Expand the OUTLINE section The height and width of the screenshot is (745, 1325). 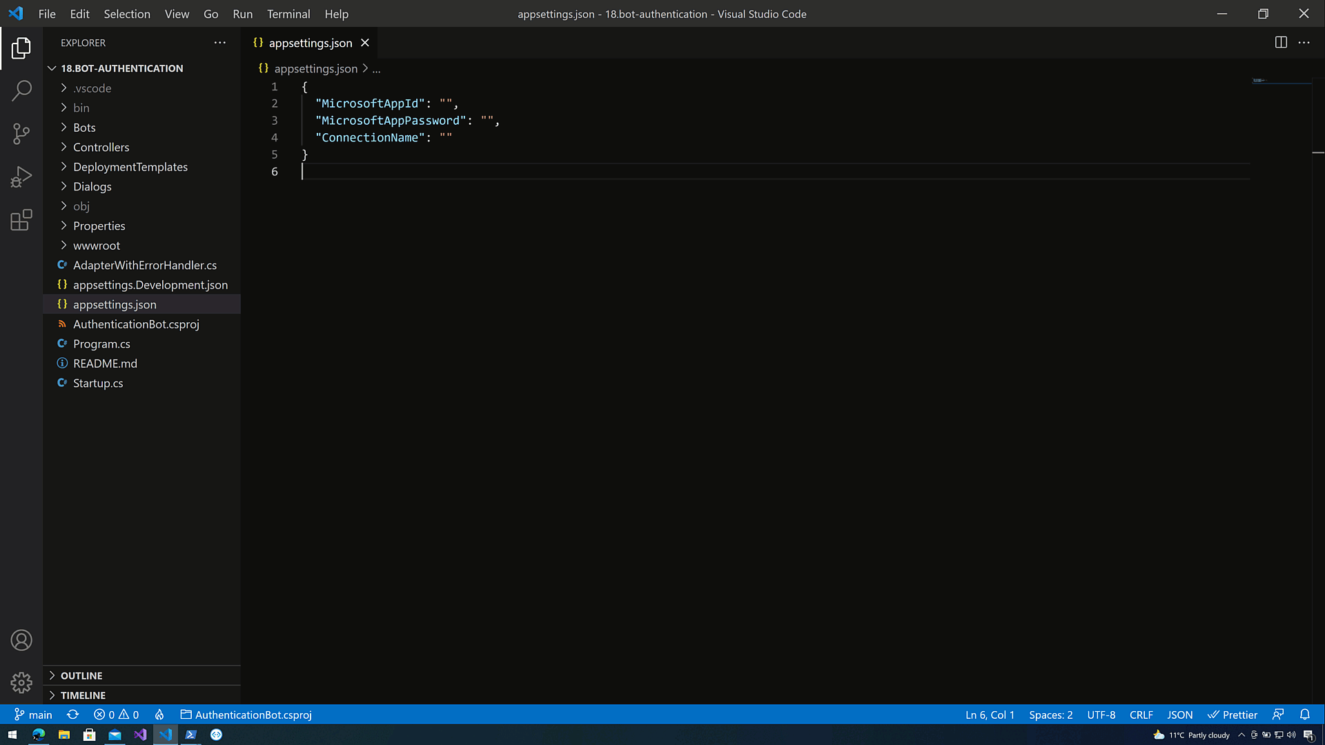81,675
